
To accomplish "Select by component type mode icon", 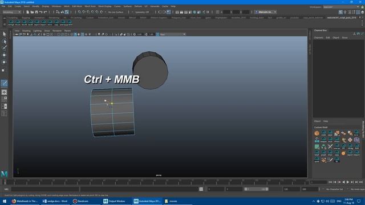I will pyautogui.click(x=67, y=12).
